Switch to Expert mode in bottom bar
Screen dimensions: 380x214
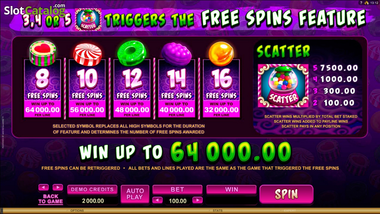(x=290, y=211)
